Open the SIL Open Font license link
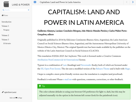Image resolution: width=136 pixels, height=102 pixels. [51, 69]
